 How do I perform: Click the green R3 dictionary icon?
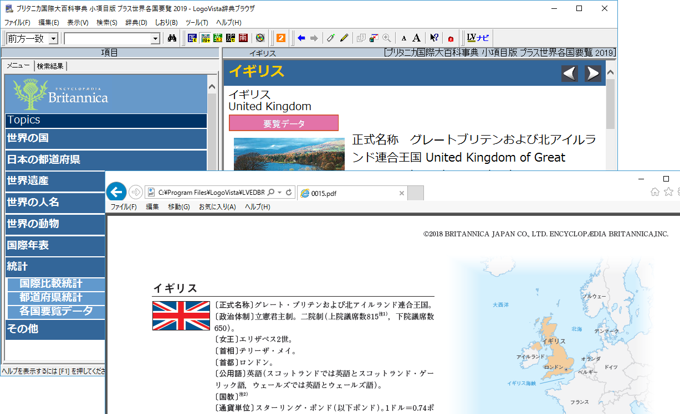(218, 38)
